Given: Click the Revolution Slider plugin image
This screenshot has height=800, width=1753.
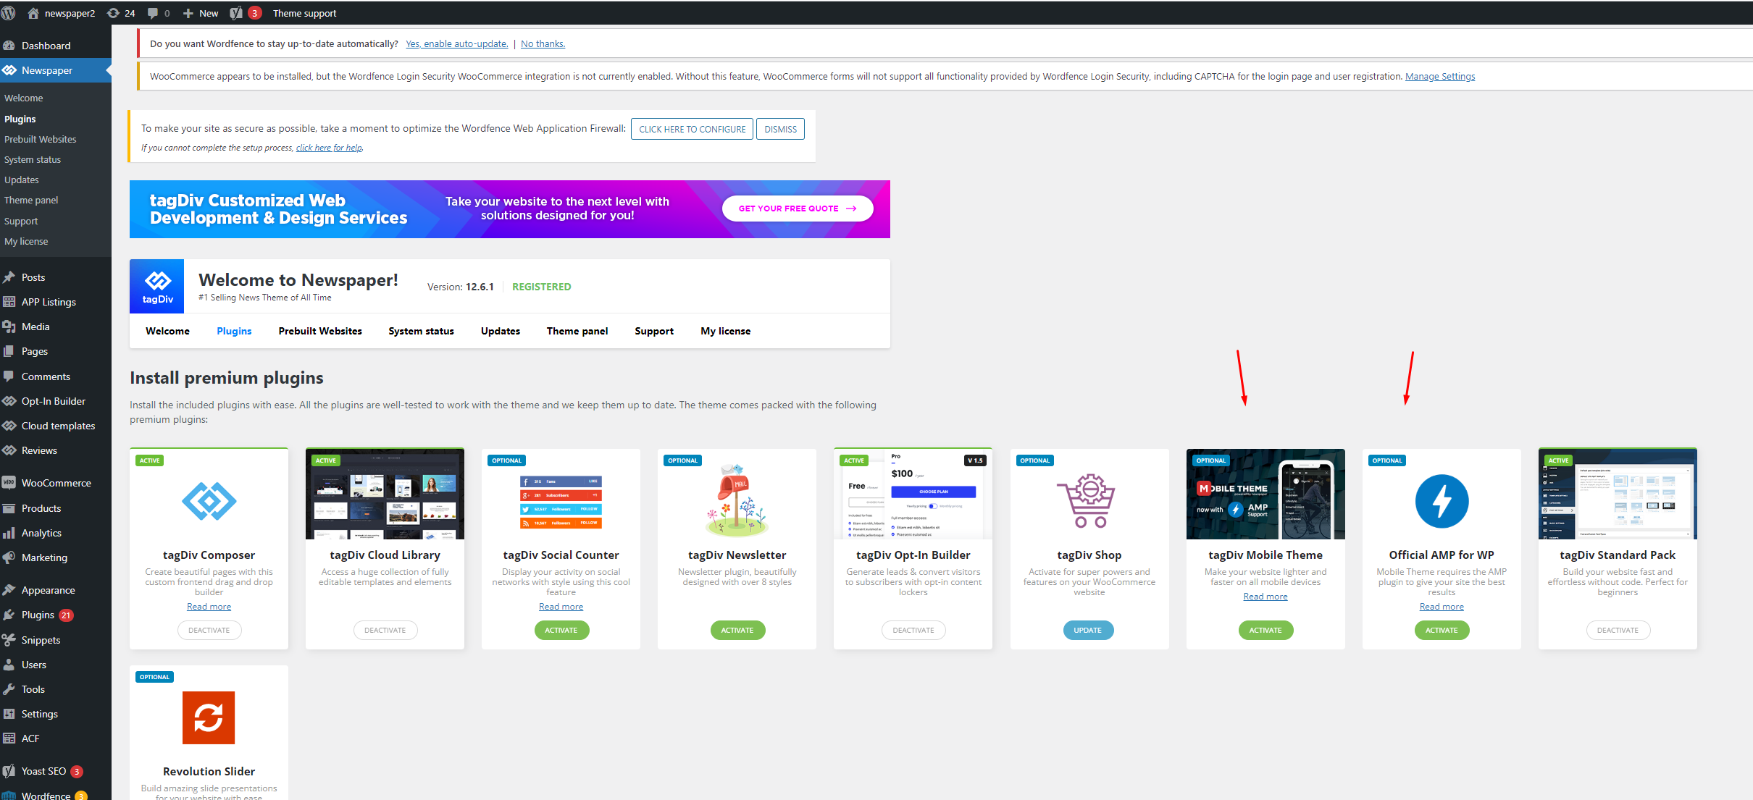Looking at the screenshot, I should (209, 717).
